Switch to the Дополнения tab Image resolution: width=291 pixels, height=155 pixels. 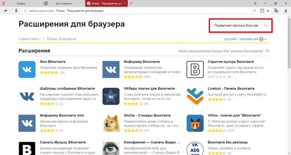tap(64, 3)
